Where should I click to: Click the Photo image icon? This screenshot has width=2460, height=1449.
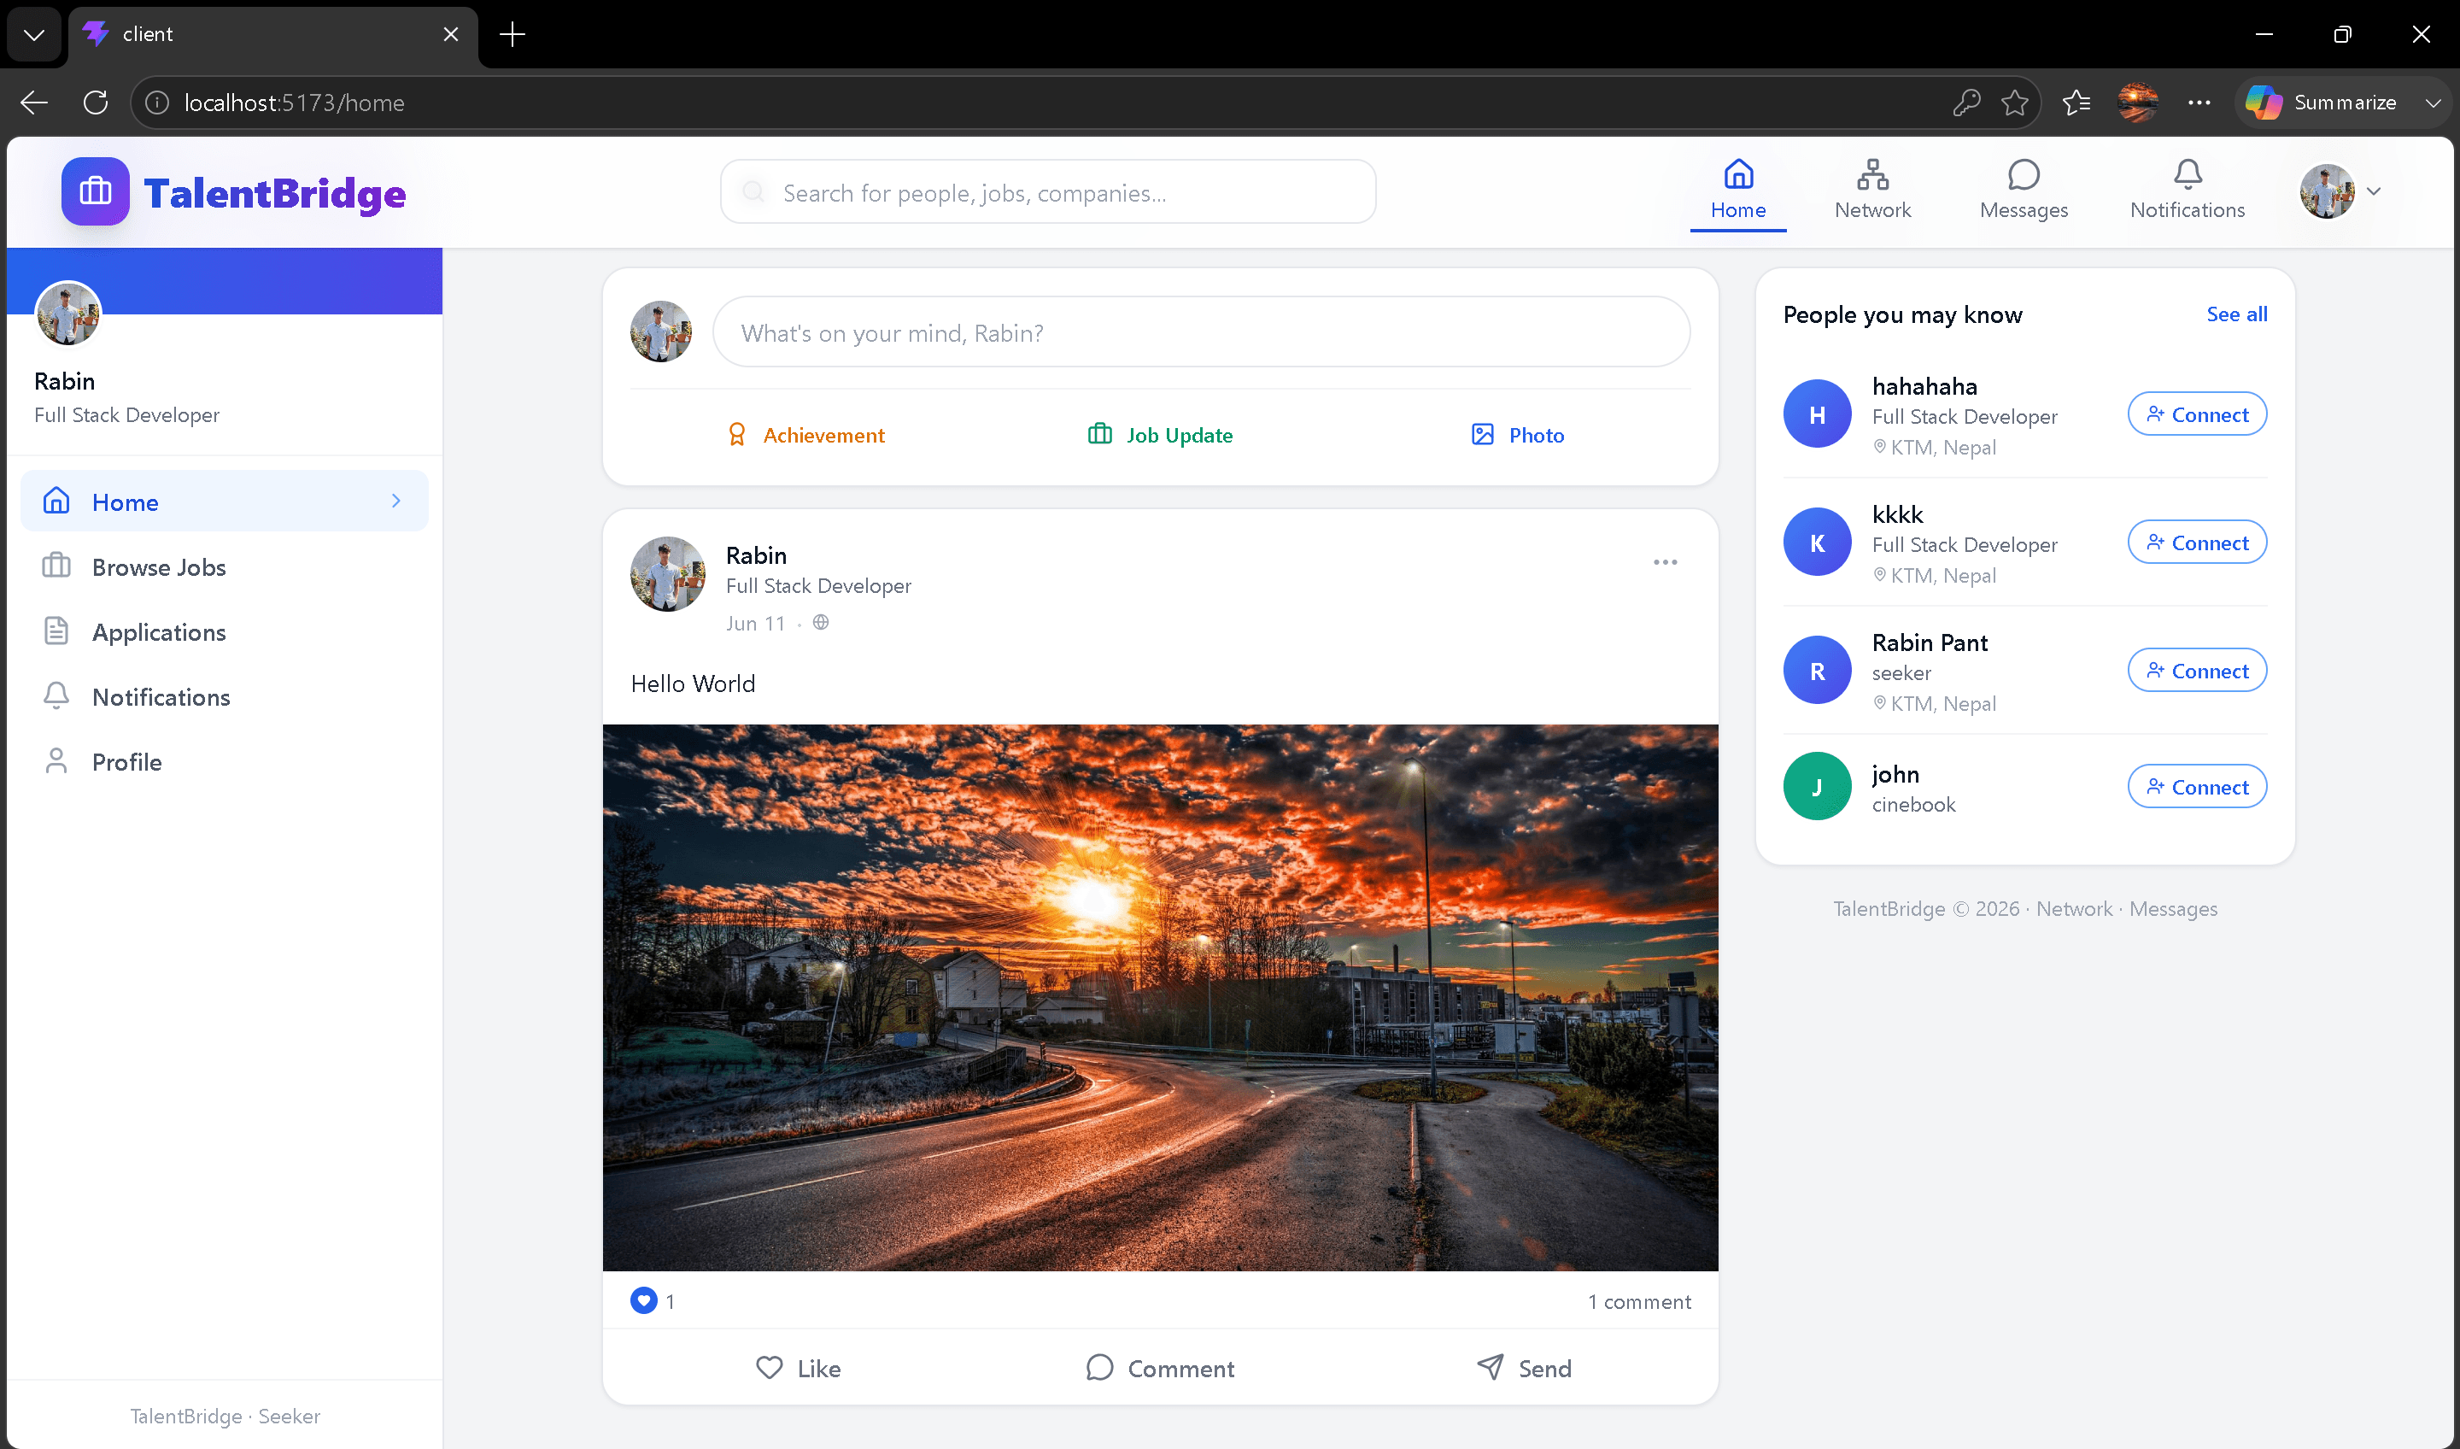click(x=1482, y=435)
